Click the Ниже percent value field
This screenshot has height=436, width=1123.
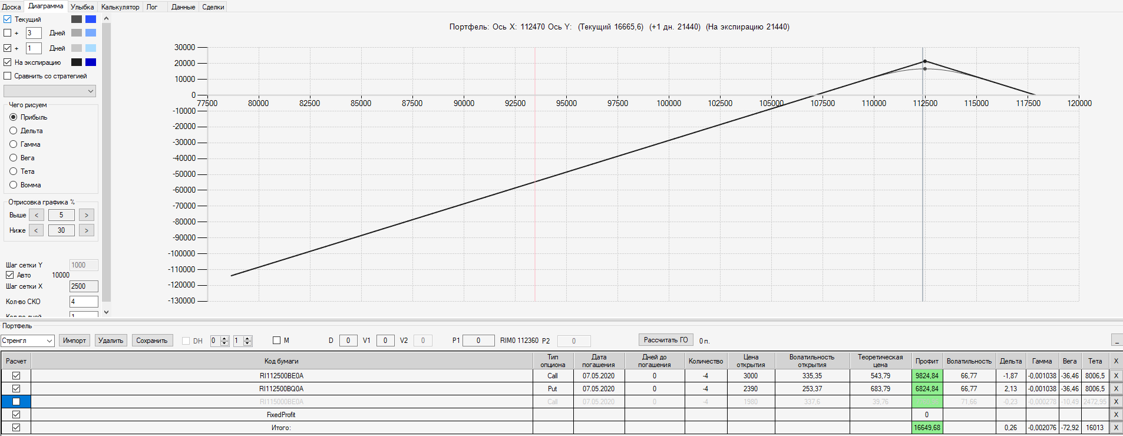(x=61, y=230)
